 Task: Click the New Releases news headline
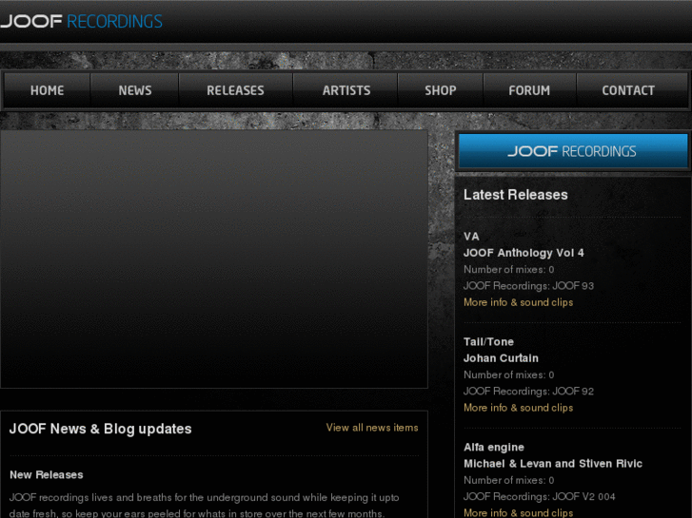click(x=47, y=475)
